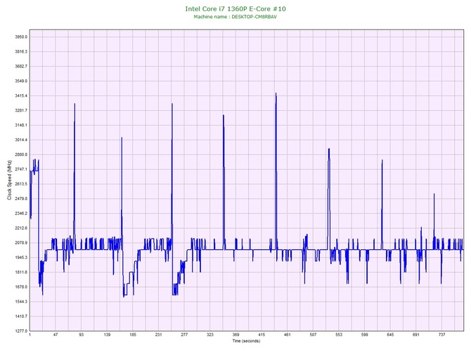This screenshot has width=471, height=353.
Task: Click the y-axis value 2212.6
Action: pos(21,228)
